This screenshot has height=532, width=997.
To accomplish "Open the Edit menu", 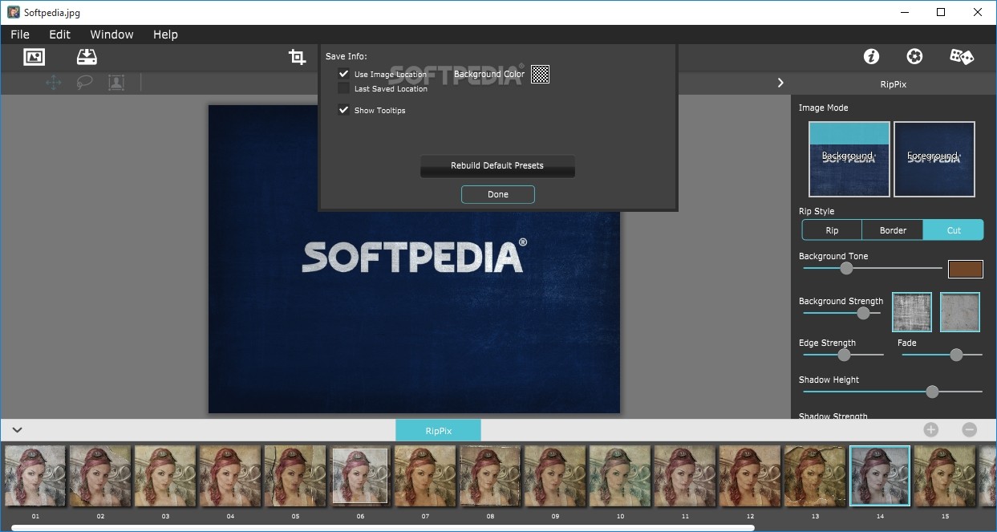I will click(x=59, y=35).
